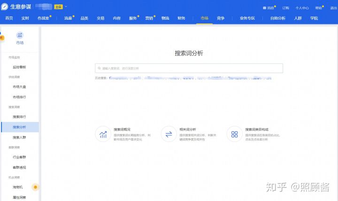Click the 搜索词概况 card title
338x201 pixels.
(x=122, y=130)
